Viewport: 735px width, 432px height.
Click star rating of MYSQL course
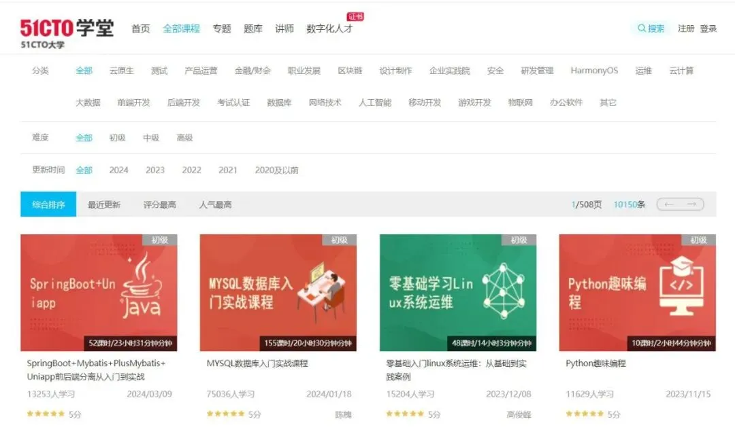point(225,414)
